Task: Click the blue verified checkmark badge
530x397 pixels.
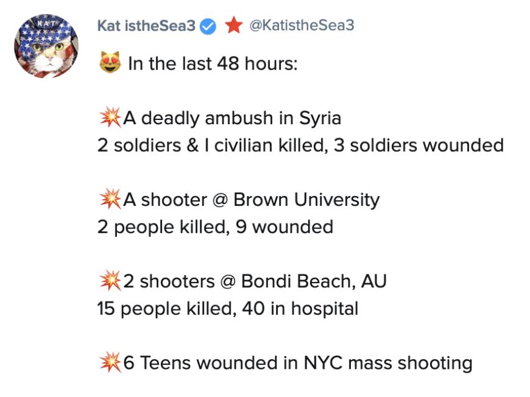Action: tap(209, 26)
